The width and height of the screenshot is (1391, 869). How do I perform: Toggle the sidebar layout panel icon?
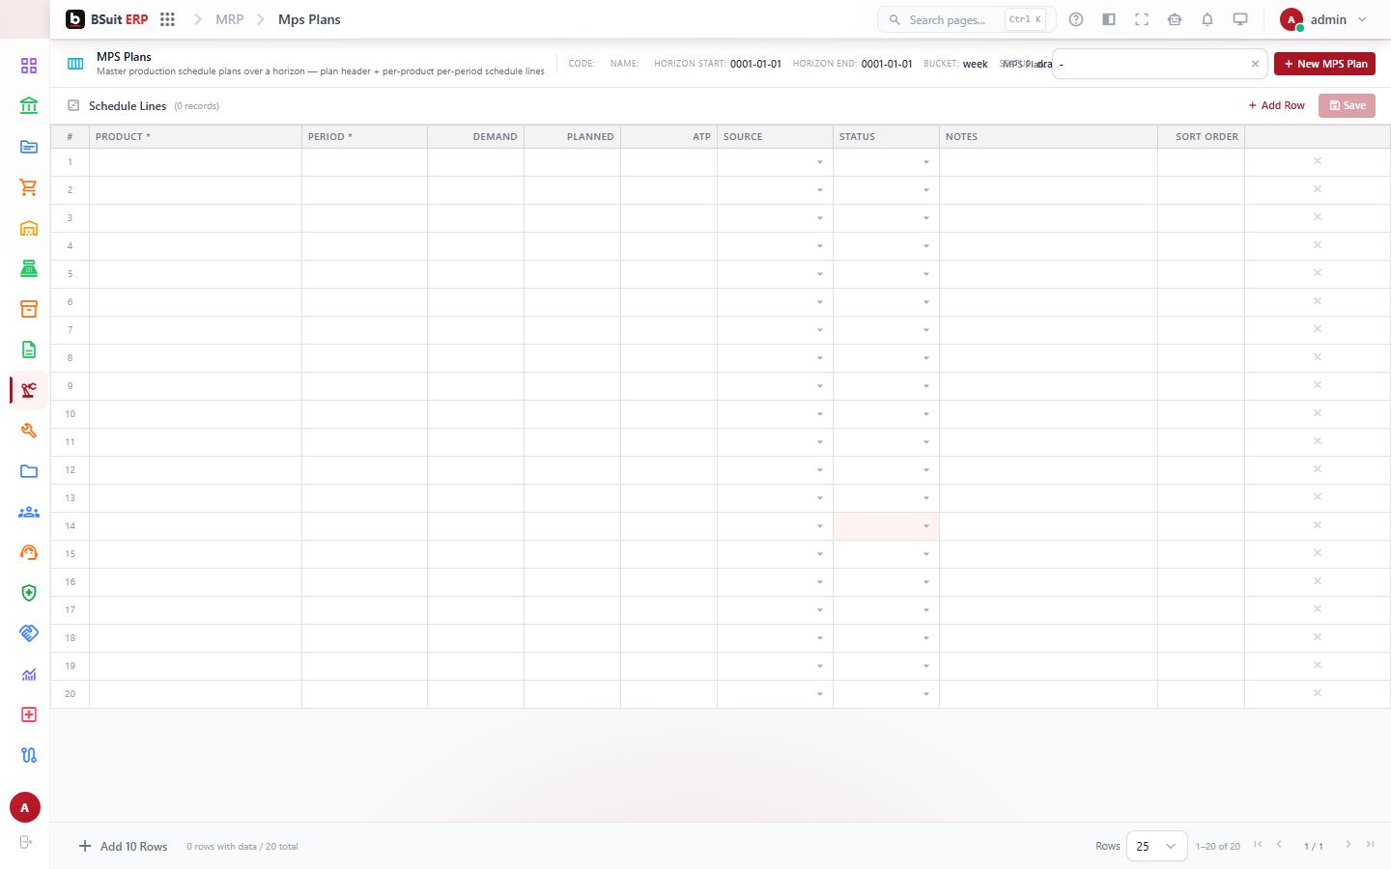click(1109, 19)
